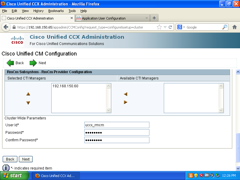Open a new browser tab
Image resolution: width=240 pixels, height=180 pixels.
click(154, 18)
